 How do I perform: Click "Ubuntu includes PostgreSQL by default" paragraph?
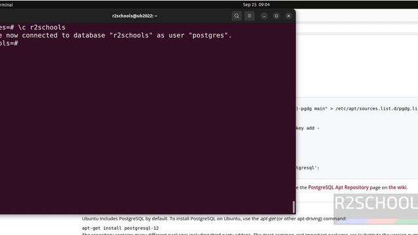pos(214,219)
